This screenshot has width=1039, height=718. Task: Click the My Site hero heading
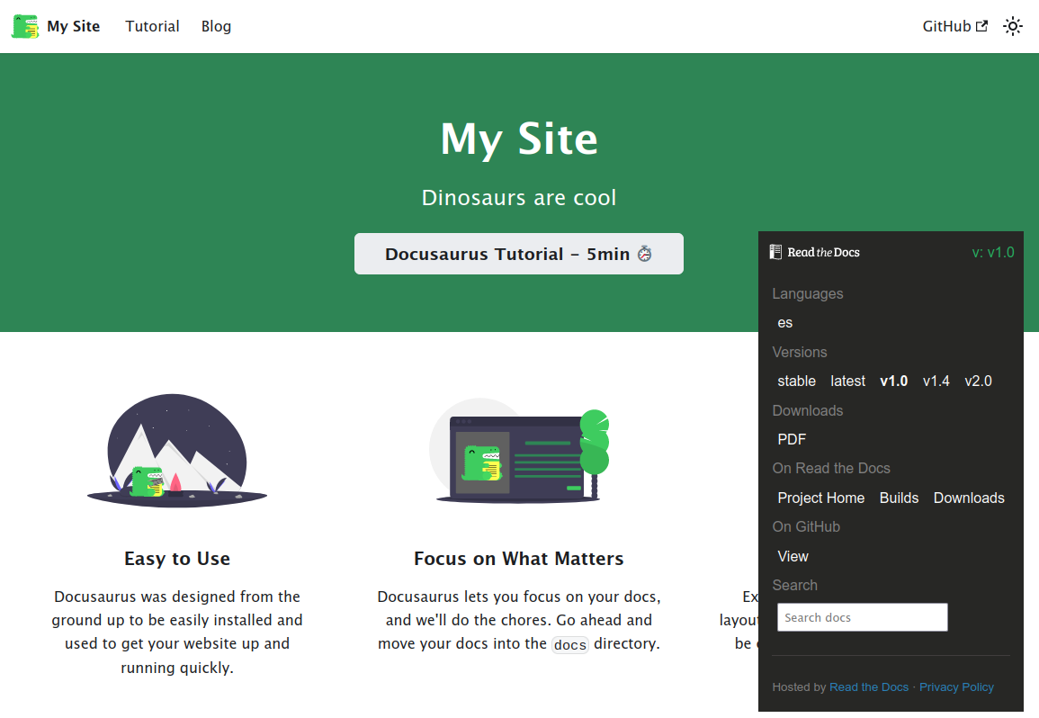(x=519, y=139)
